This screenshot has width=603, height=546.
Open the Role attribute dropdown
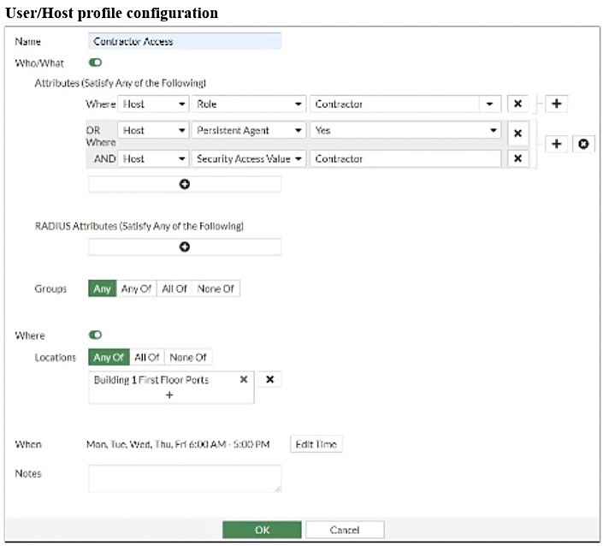[249, 104]
